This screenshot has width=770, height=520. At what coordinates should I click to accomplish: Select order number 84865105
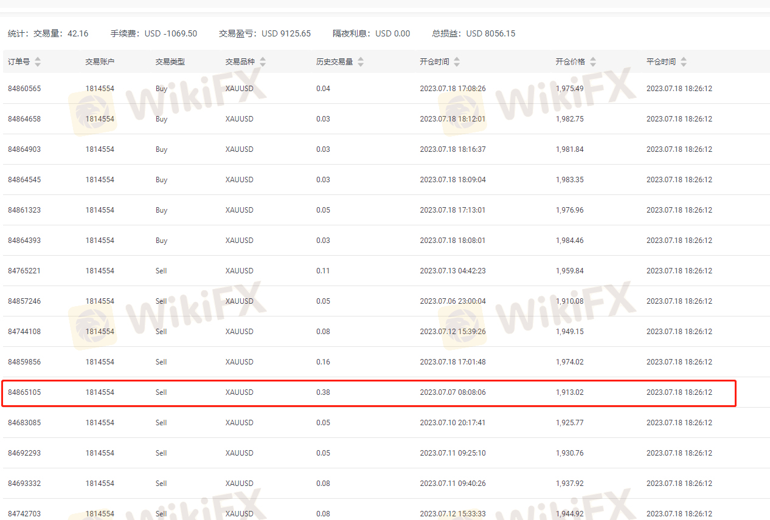pos(24,392)
